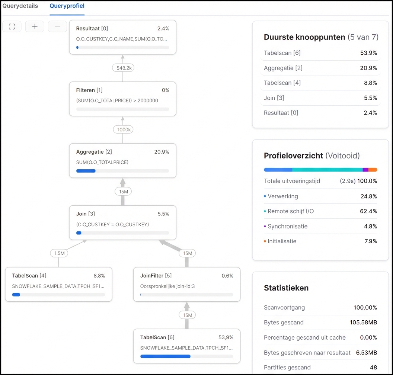Open the Queryprofiel tab

(x=67, y=6)
